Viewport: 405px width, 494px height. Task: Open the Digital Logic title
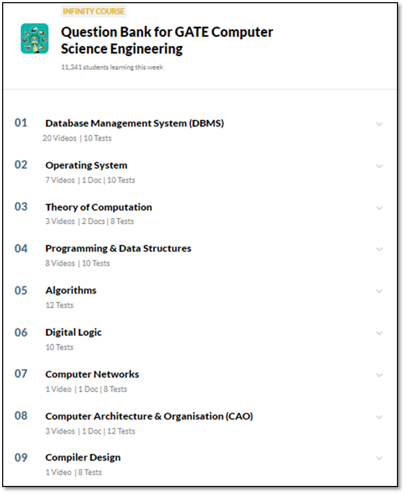(73, 332)
